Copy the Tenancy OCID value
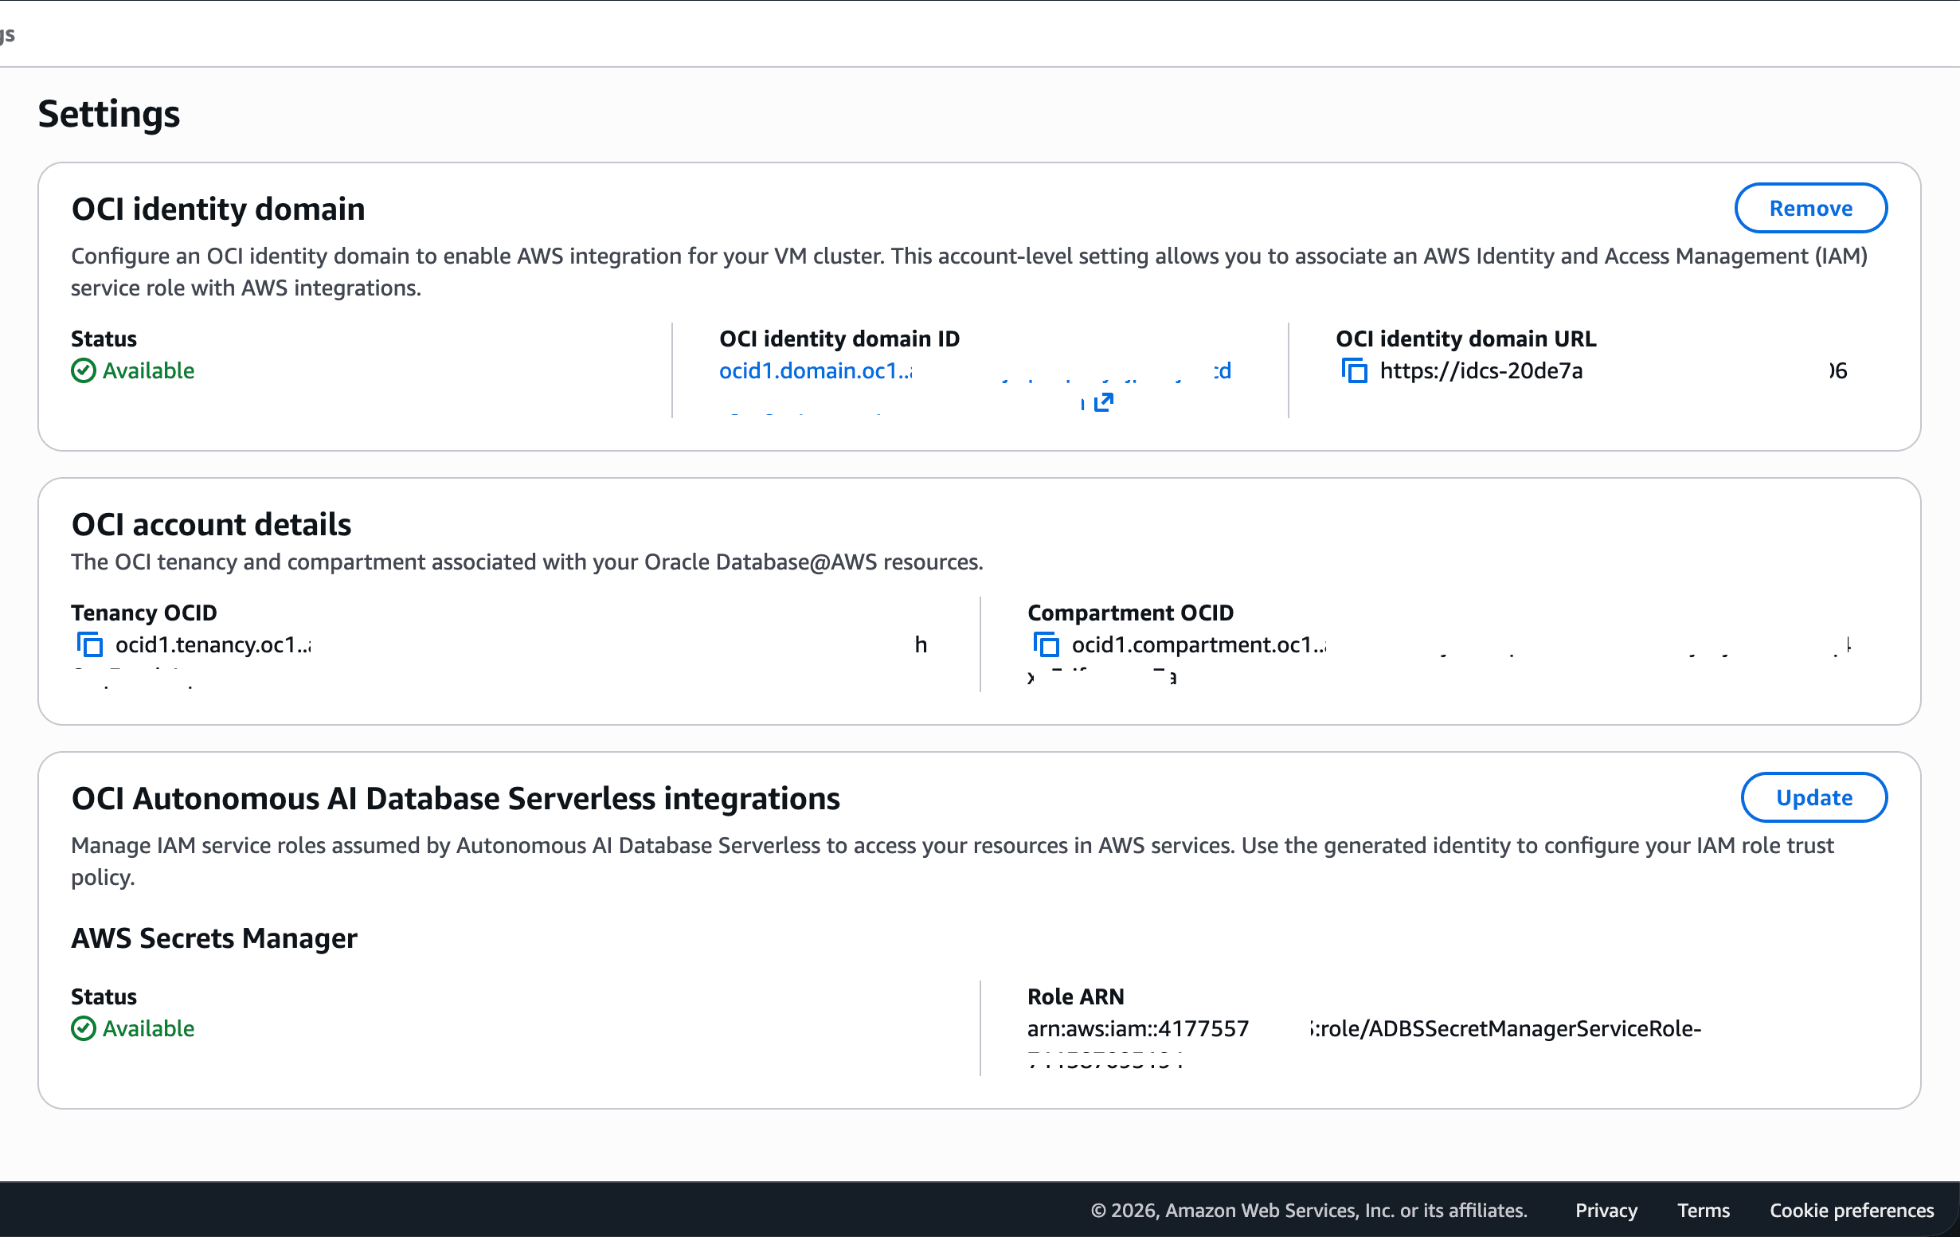The image size is (1960, 1237). click(89, 644)
